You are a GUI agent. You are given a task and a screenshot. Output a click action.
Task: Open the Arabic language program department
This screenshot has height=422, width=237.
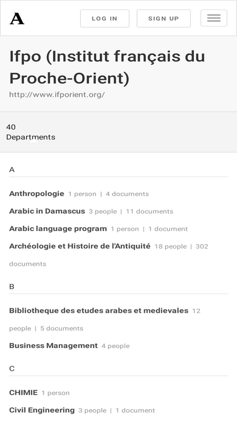point(58,228)
